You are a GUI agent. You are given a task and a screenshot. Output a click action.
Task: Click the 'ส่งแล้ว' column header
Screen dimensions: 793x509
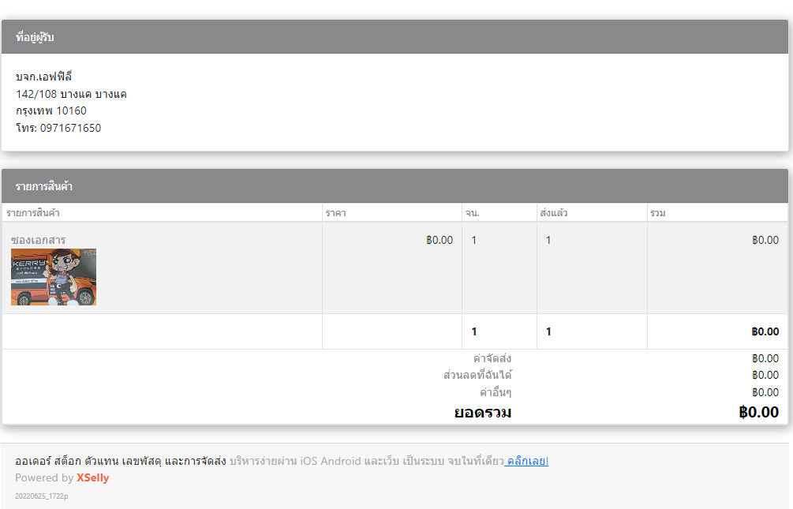(554, 213)
